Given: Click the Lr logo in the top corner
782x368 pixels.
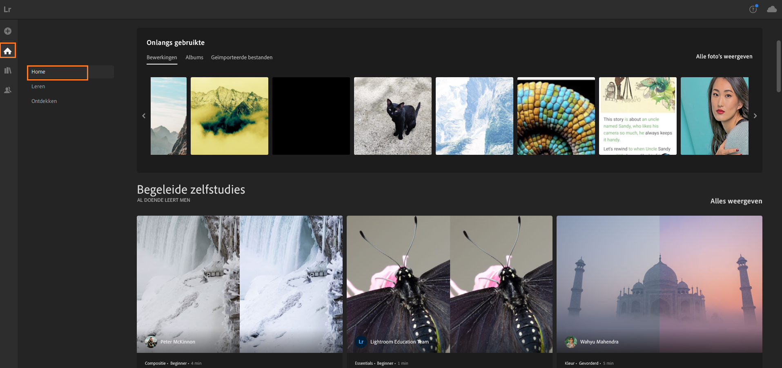Looking at the screenshot, I should 7,9.
